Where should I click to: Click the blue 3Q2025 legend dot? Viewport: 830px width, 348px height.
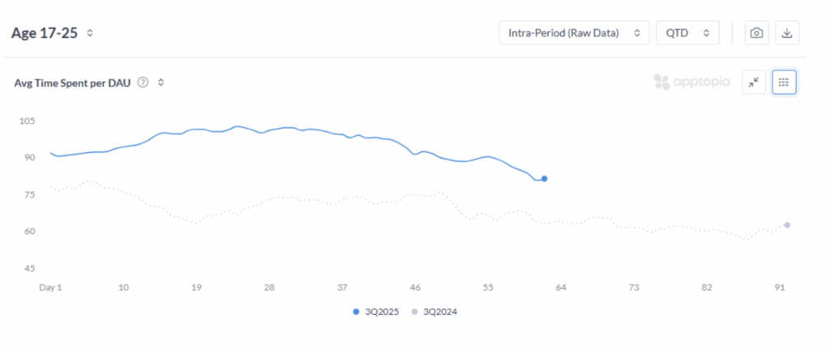(355, 312)
